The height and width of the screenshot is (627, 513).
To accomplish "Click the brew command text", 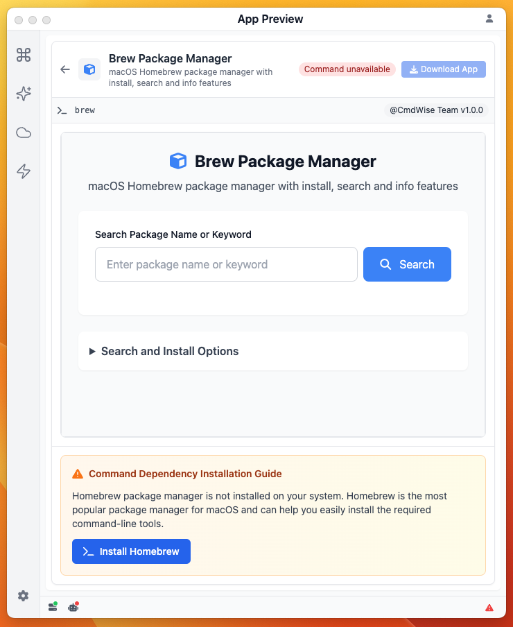I will pyautogui.click(x=85, y=110).
